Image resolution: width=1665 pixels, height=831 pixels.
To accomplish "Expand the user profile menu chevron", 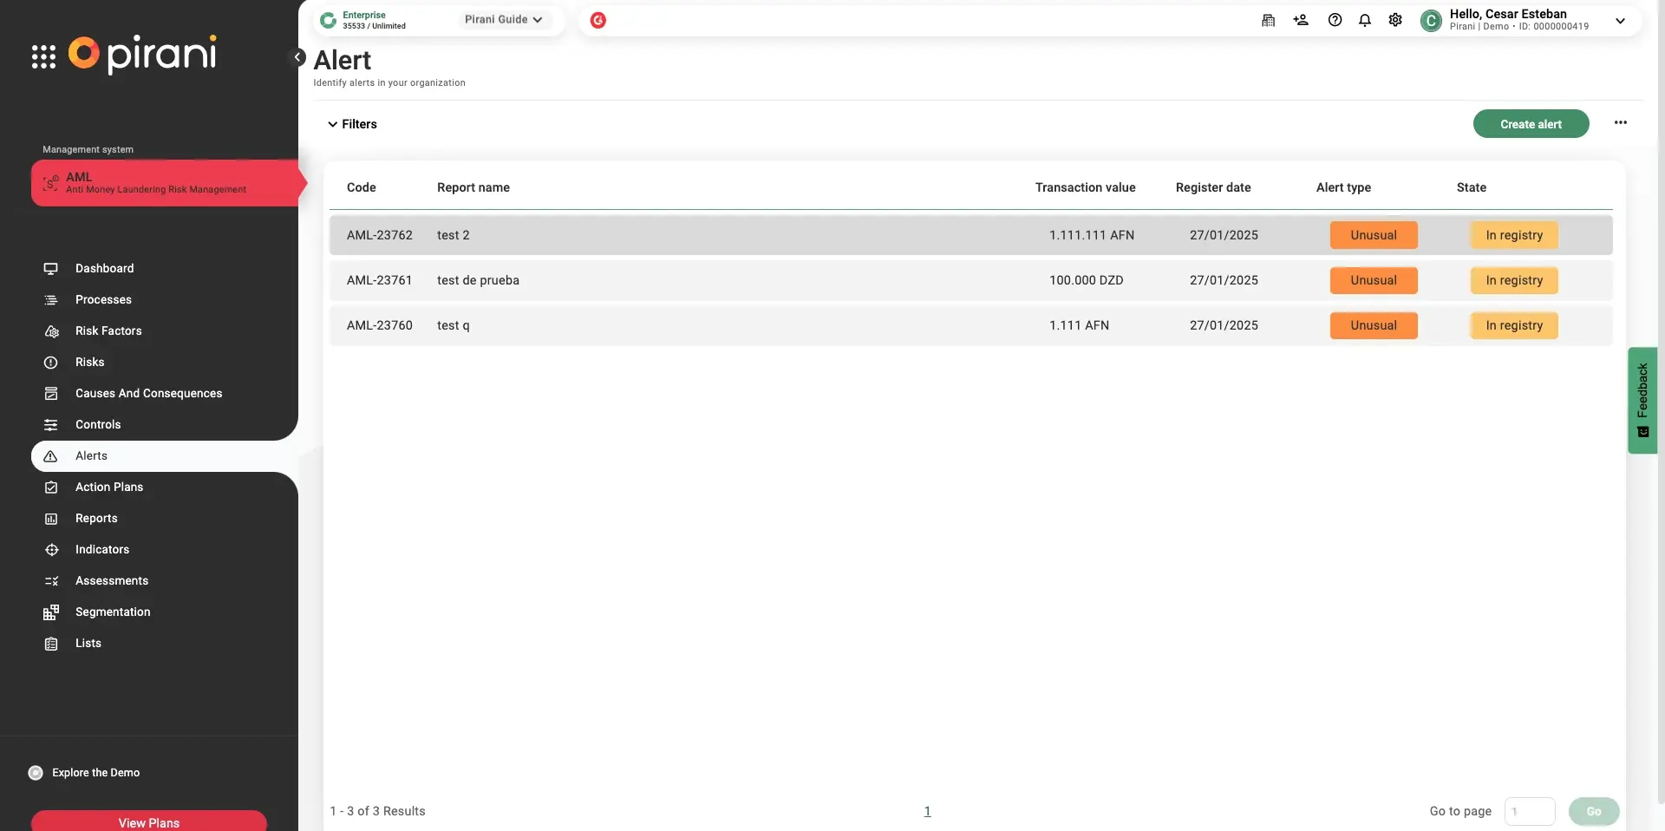I will tap(1620, 21).
